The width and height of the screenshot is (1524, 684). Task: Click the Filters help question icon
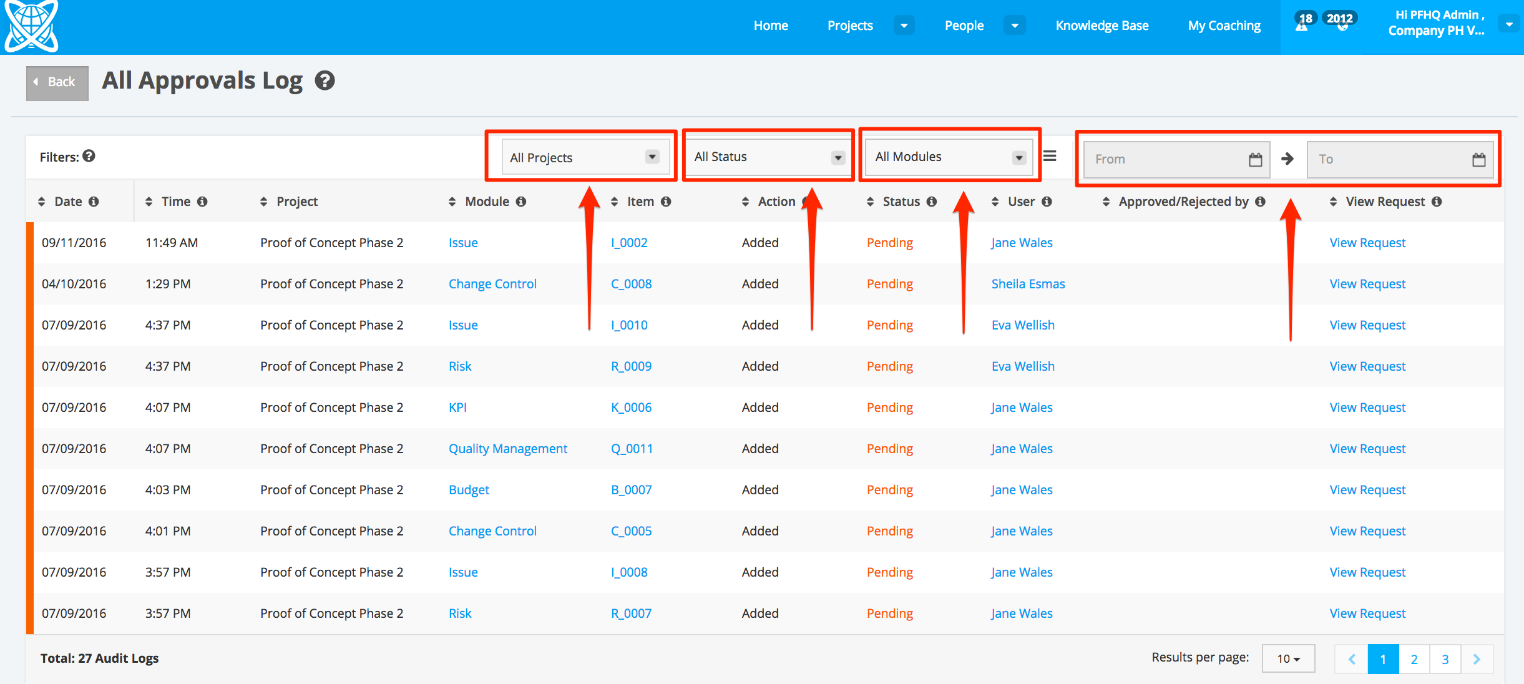(x=89, y=156)
